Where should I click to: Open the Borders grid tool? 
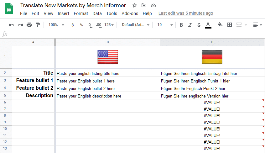pos(230,25)
